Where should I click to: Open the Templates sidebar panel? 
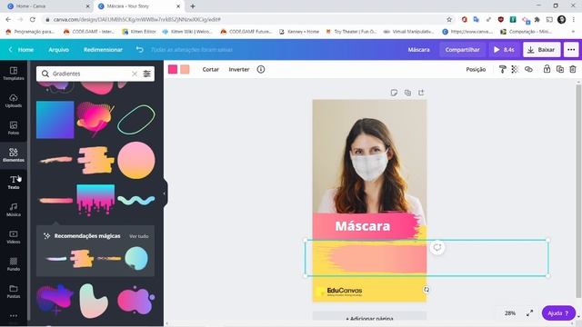tap(14, 74)
